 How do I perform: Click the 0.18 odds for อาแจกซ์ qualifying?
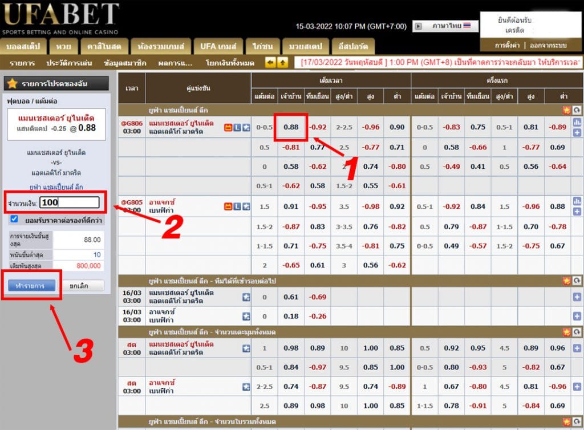click(x=291, y=316)
